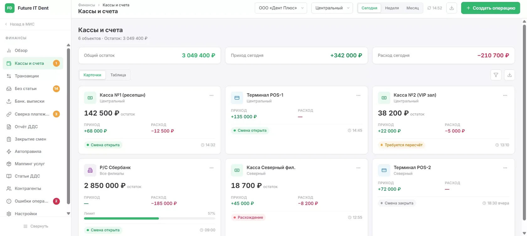Click the Общий остаток summary card
The image size is (527, 236).
pos(150,56)
